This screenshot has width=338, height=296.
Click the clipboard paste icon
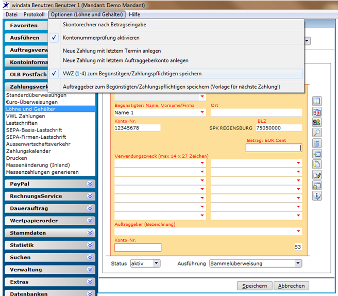pos(317,164)
